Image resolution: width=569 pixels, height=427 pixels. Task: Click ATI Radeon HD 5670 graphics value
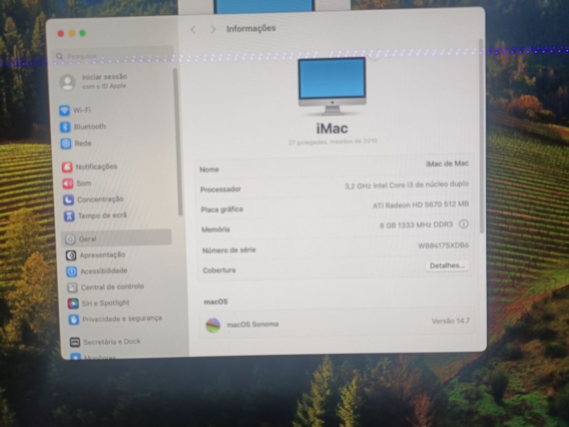pyautogui.click(x=421, y=205)
